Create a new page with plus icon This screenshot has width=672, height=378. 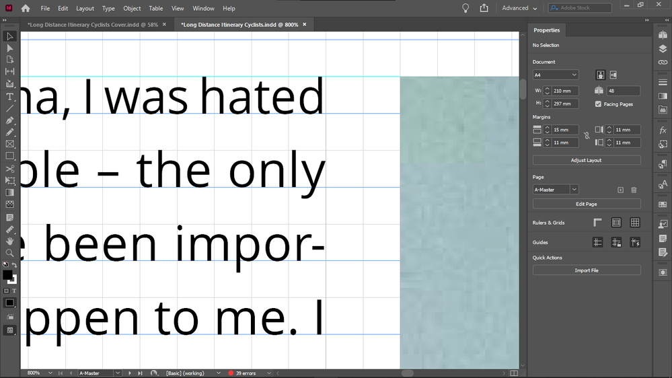[620, 190]
